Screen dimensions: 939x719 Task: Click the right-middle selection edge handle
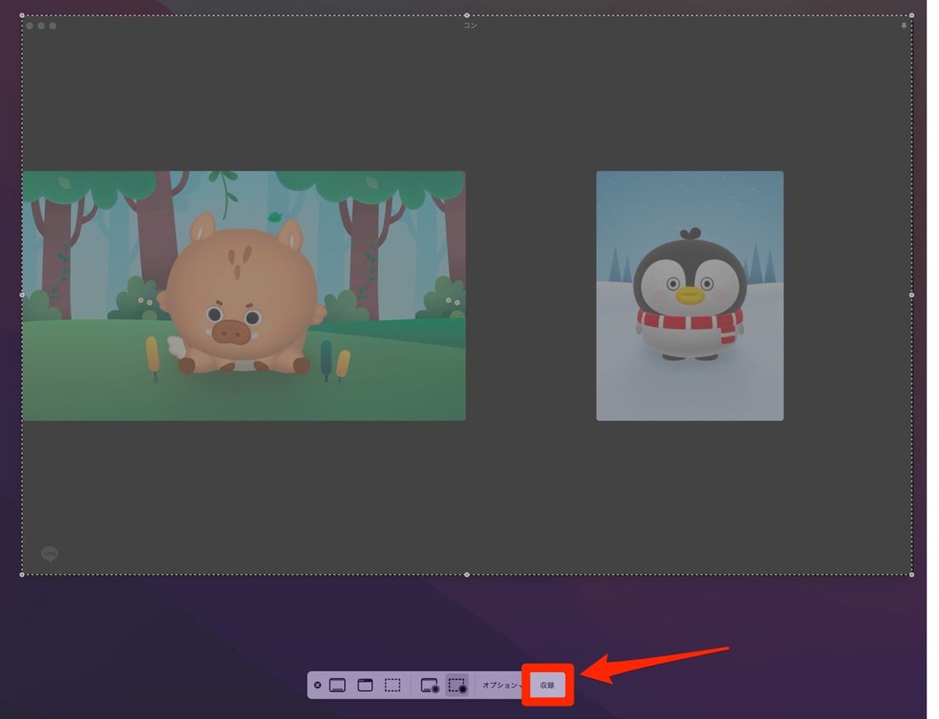(912, 295)
